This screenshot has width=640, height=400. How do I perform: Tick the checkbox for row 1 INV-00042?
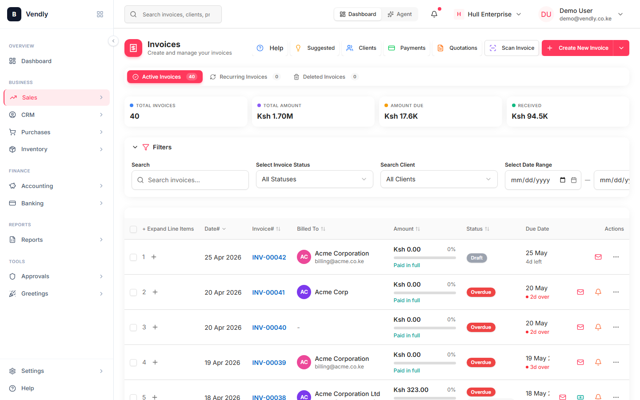tap(133, 257)
